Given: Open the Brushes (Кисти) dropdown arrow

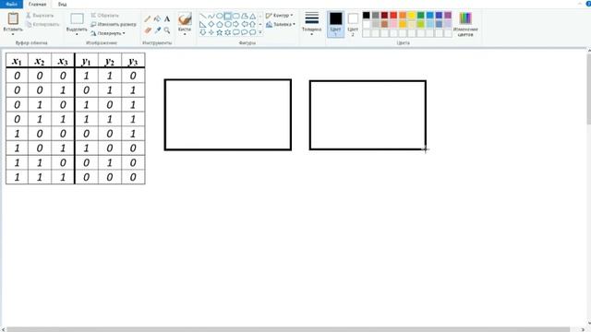Looking at the screenshot, I should 185,34.
